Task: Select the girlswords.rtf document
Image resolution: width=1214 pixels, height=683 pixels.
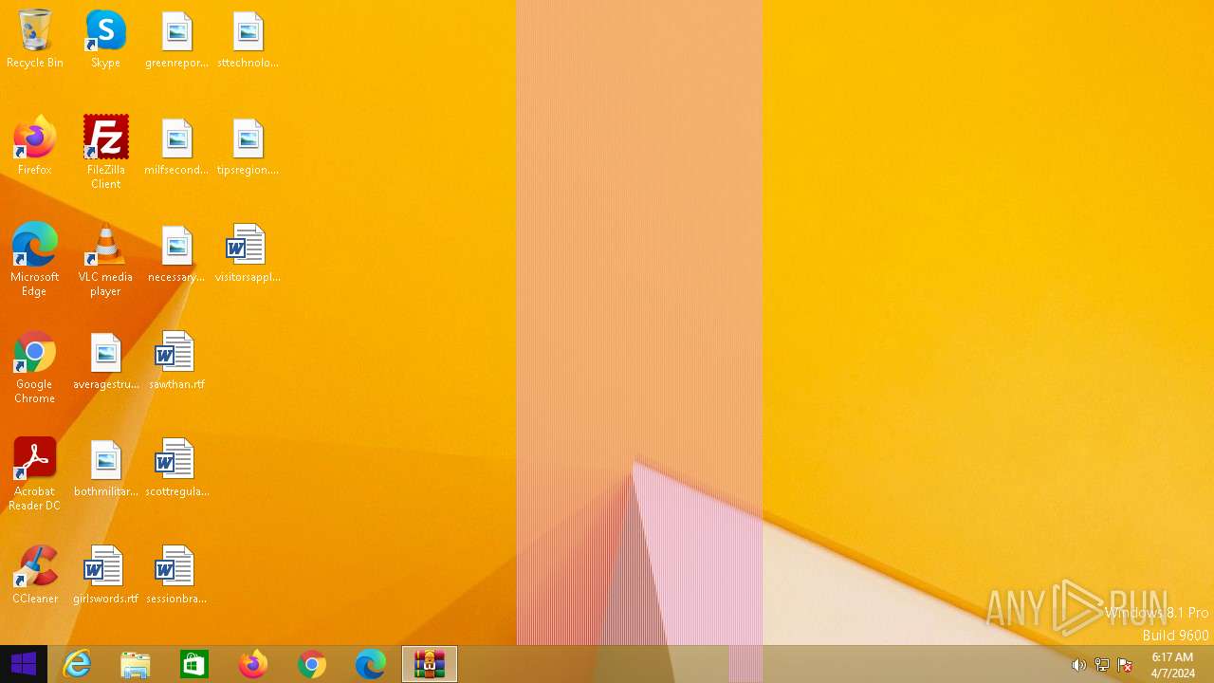Action: pos(105,575)
